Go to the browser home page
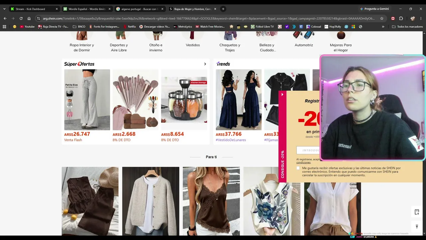Viewport: 426px width, 240px height. [x=29, y=18]
